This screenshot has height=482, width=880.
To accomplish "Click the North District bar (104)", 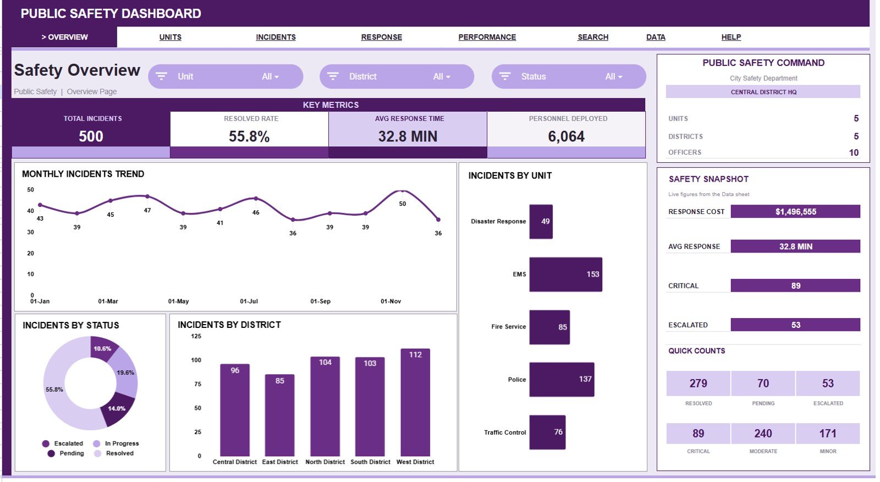I will 325,406.
